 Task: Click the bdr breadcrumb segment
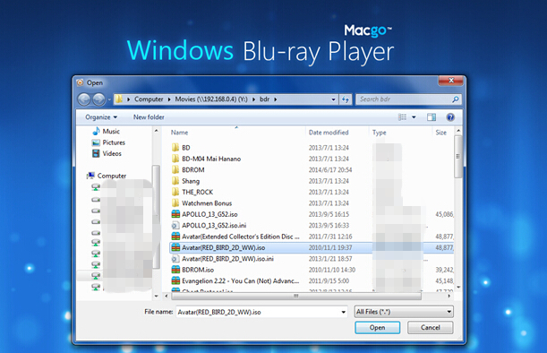(264, 99)
